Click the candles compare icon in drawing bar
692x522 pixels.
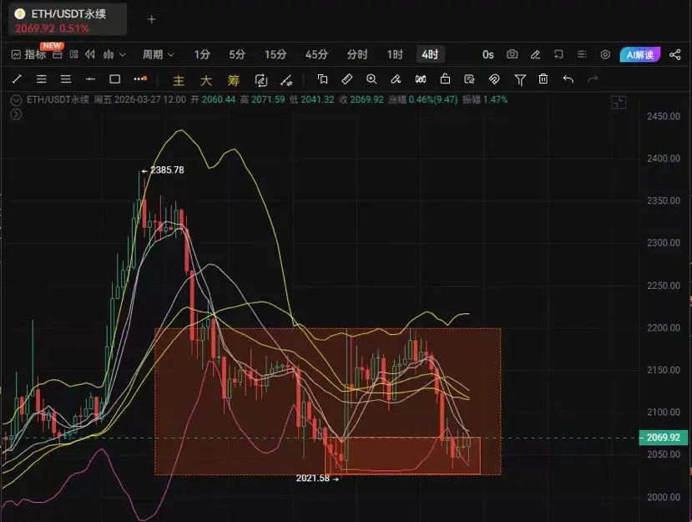tap(421, 79)
